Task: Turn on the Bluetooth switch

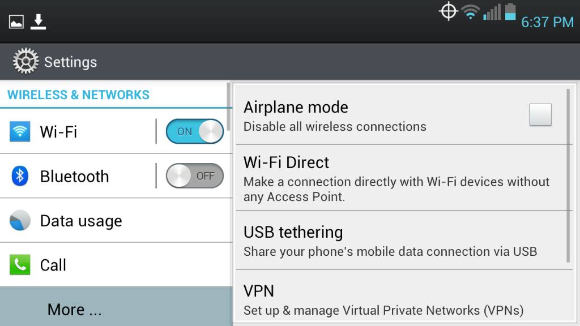Action: (x=195, y=175)
